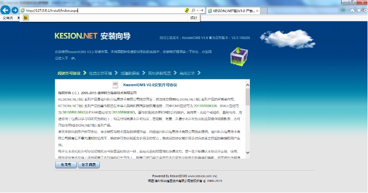Click the license box scroll up arrow
Image resolution: width=368 pixels, height=193 pixels.
247,85
